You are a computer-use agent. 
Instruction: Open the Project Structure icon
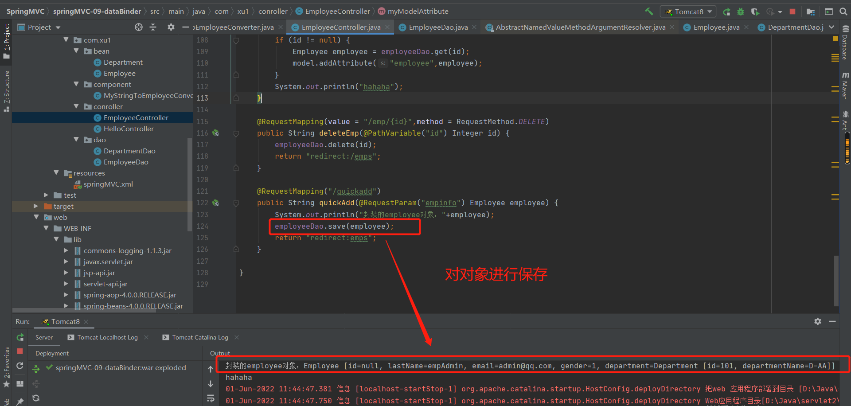point(811,12)
